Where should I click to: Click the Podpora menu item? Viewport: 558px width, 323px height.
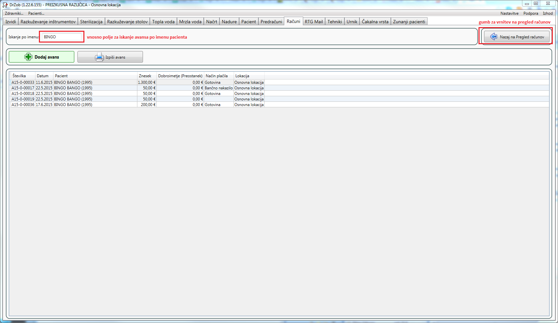[531, 13]
